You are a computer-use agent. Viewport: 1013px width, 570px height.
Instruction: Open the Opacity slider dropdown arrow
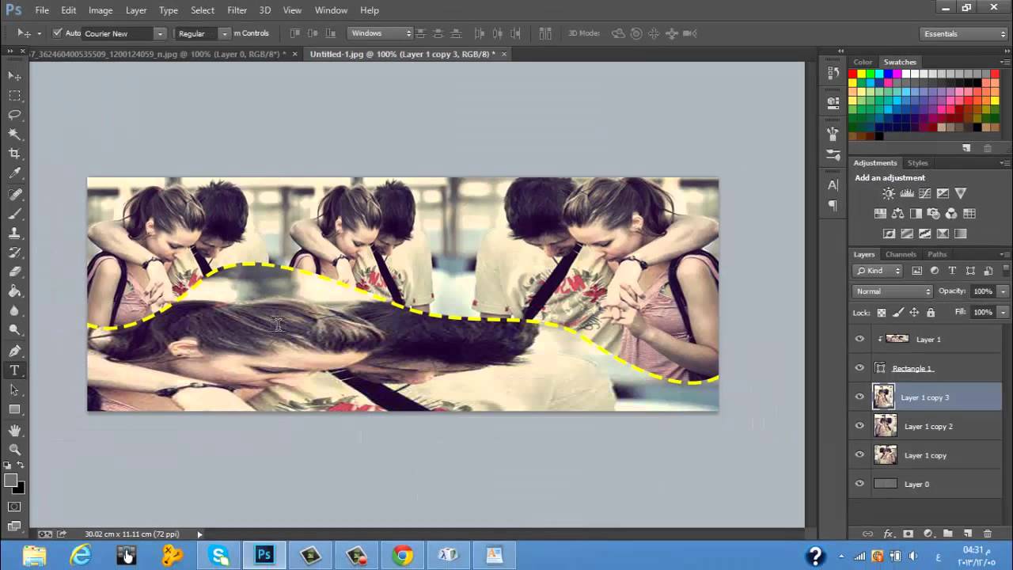coord(1003,291)
